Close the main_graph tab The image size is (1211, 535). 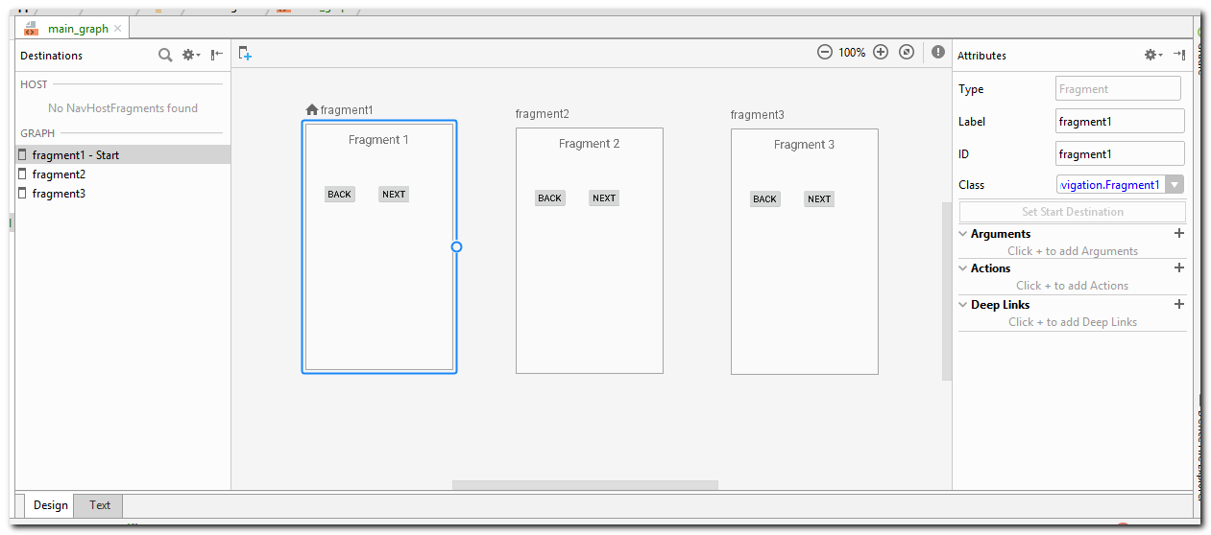[x=118, y=29]
